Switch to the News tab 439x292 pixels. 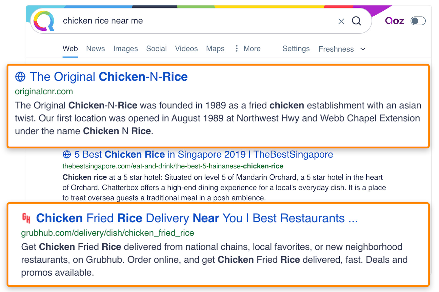pos(95,49)
